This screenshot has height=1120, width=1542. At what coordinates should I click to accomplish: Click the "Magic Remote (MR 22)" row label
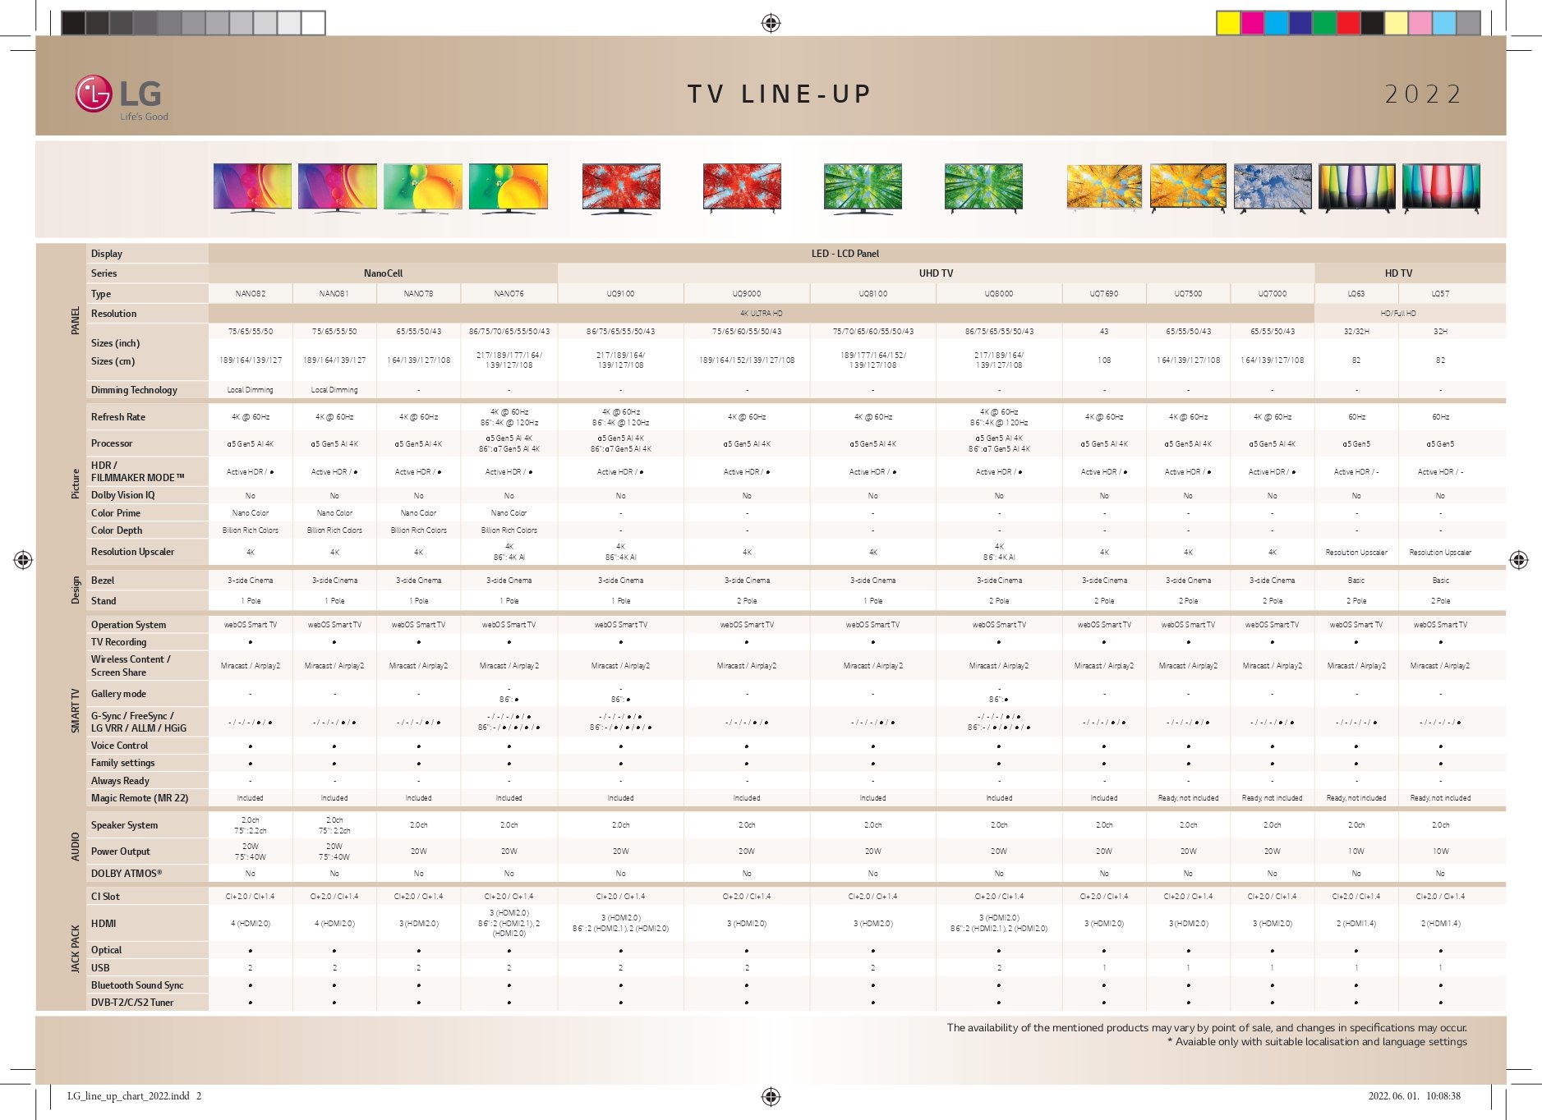click(140, 798)
